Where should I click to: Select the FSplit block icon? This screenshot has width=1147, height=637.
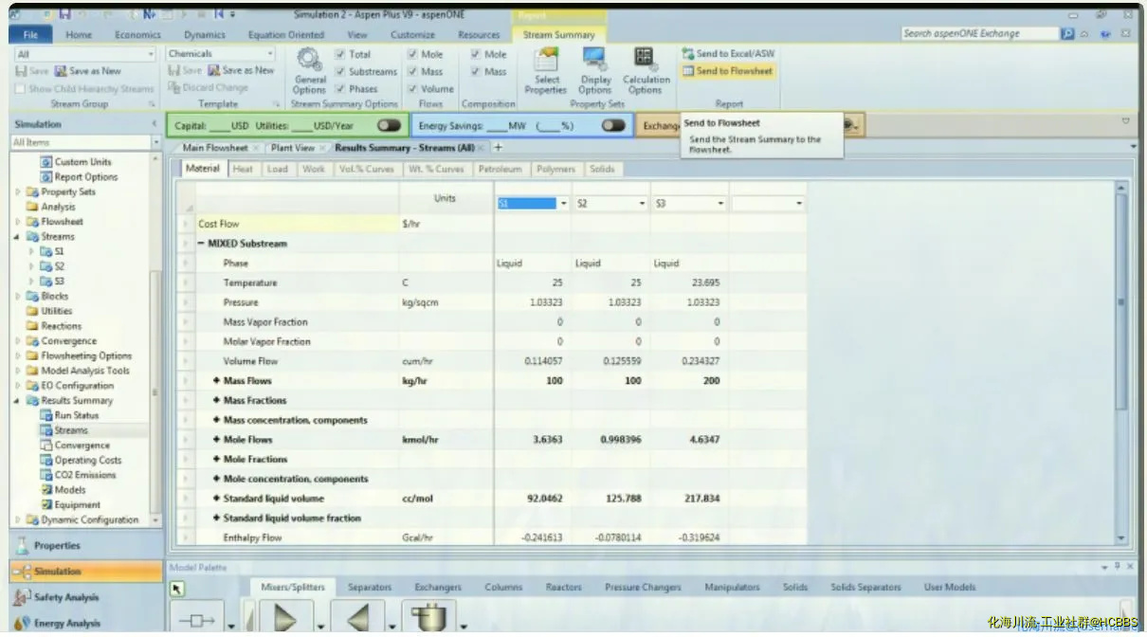tap(358, 620)
